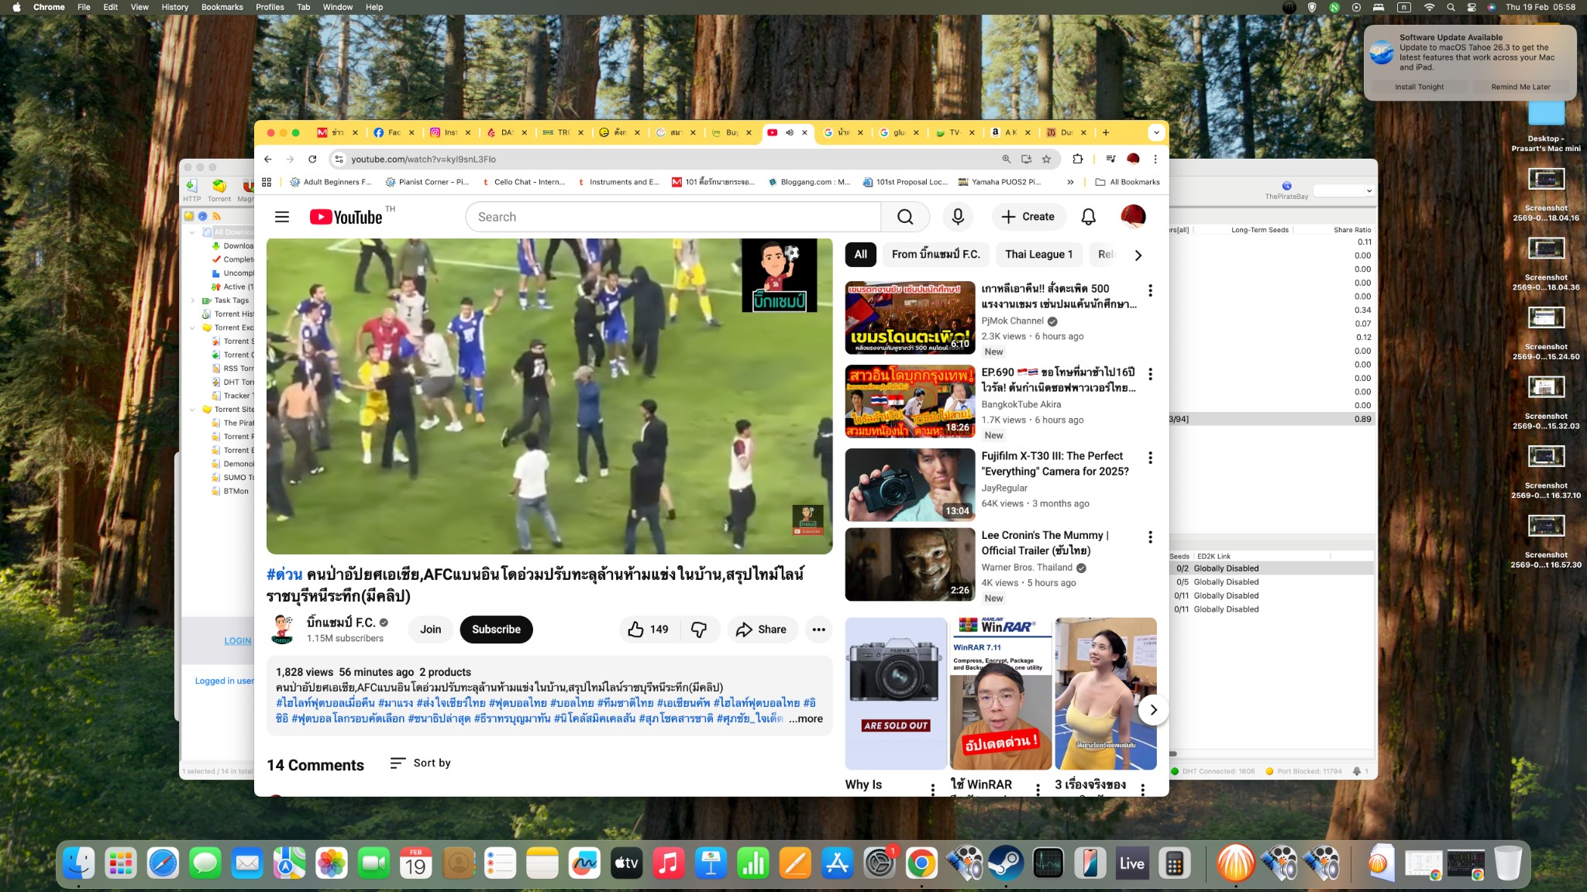1587x892 pixels.
Task: Open the Bookmarks menu in the menu bar
Action: pyautogui.click(x=222, y=7)
